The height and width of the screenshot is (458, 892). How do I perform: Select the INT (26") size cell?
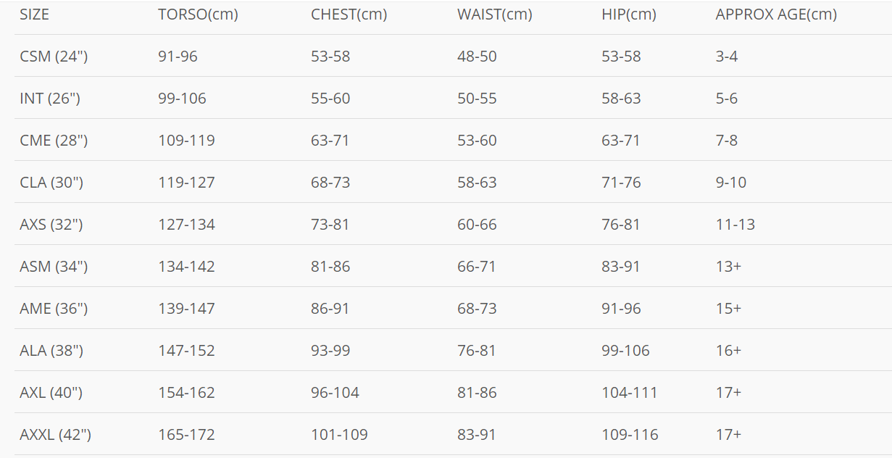(50, 99)
